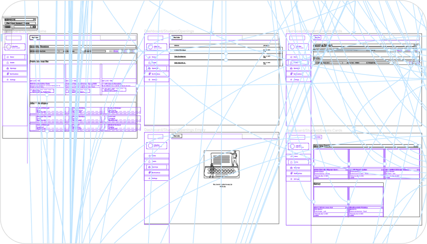
Task: Select Find Jobs button in Student/Home header
Action: (35, 38)
